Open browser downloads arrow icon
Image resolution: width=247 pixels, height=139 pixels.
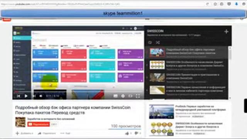pyautogui.click(x=237, y=4)
